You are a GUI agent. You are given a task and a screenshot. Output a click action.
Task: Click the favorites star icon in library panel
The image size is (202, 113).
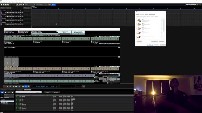tap(12, 92)
